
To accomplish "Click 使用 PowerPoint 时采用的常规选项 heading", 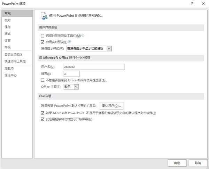I will coord(76,16).
